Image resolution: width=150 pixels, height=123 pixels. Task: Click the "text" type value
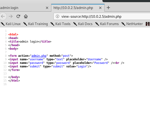pyautogui.click(x=60, y=59)
